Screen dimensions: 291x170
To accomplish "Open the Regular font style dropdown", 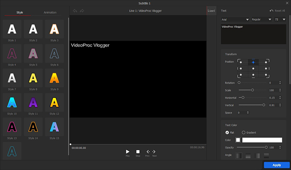I will tap(261, 19).
